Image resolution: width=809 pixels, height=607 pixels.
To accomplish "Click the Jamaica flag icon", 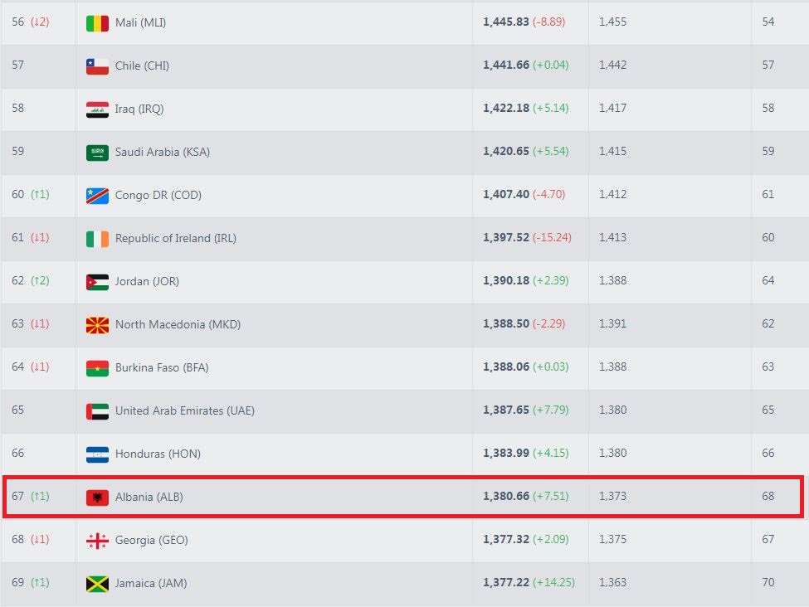I will (97, 584).
